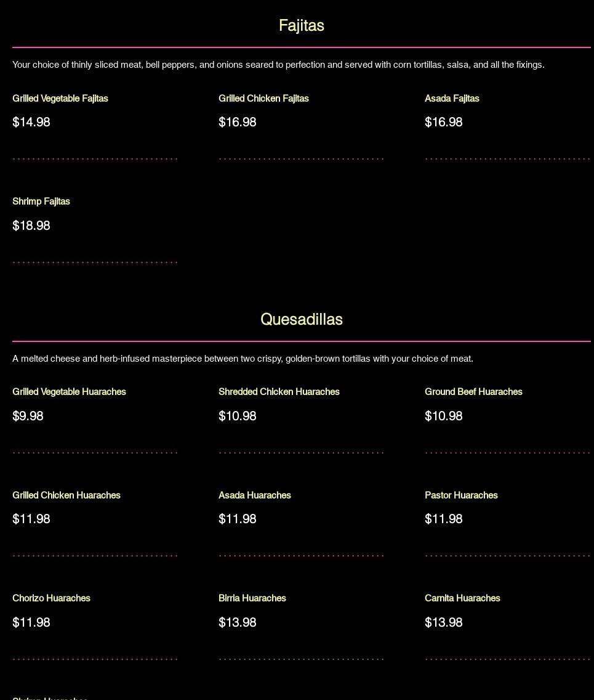The image size is (594, 700).
Task: Click the Quesadillas section description text
Action: (243, 359)
